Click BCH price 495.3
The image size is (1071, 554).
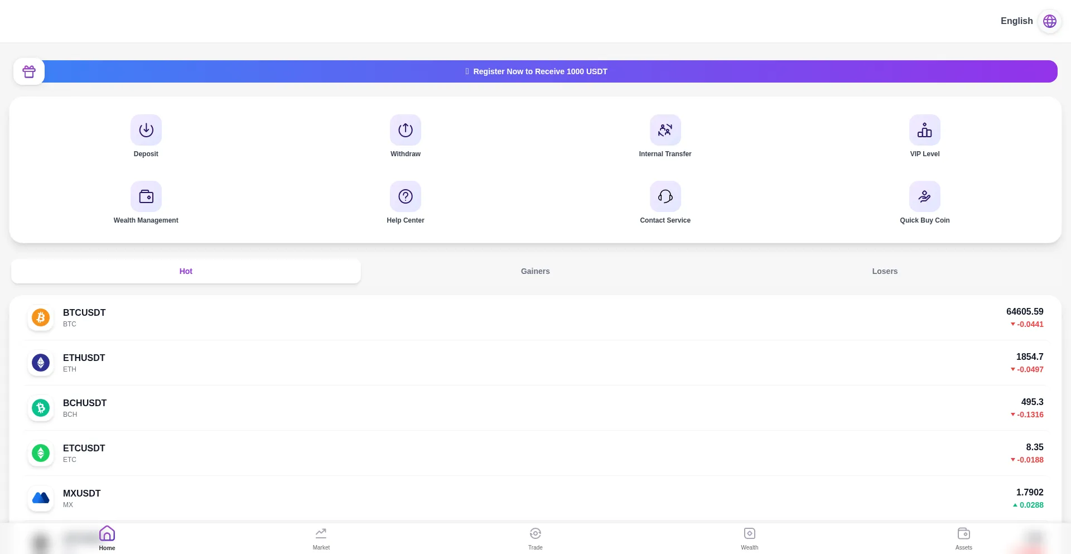1033,402
